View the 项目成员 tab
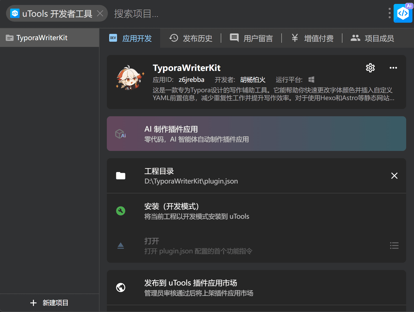The width and height of the screenshot is (414, 312). tap(372, 38)
